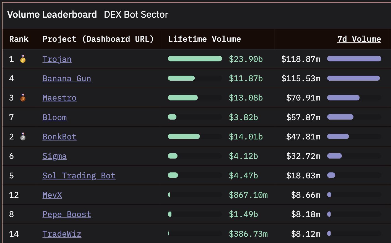Viewport: 391px width, 243px height.
Task: Click Maestro's green lifetime volume bar
Action: [x=183, y=97]
